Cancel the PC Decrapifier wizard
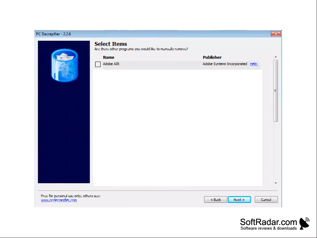Image resolution: width=317 pixels, height=238 pixels. (x=266, y=200)
